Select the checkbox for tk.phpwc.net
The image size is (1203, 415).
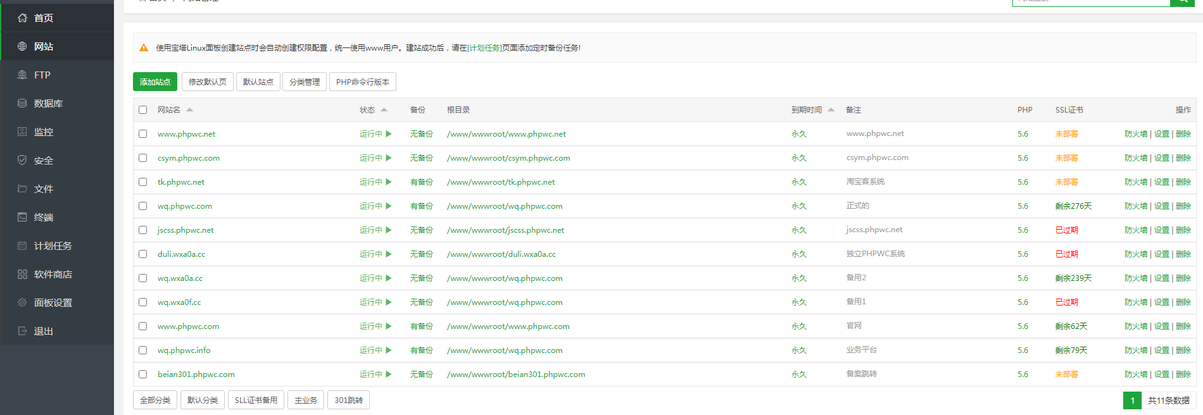(x=142, y=182)
